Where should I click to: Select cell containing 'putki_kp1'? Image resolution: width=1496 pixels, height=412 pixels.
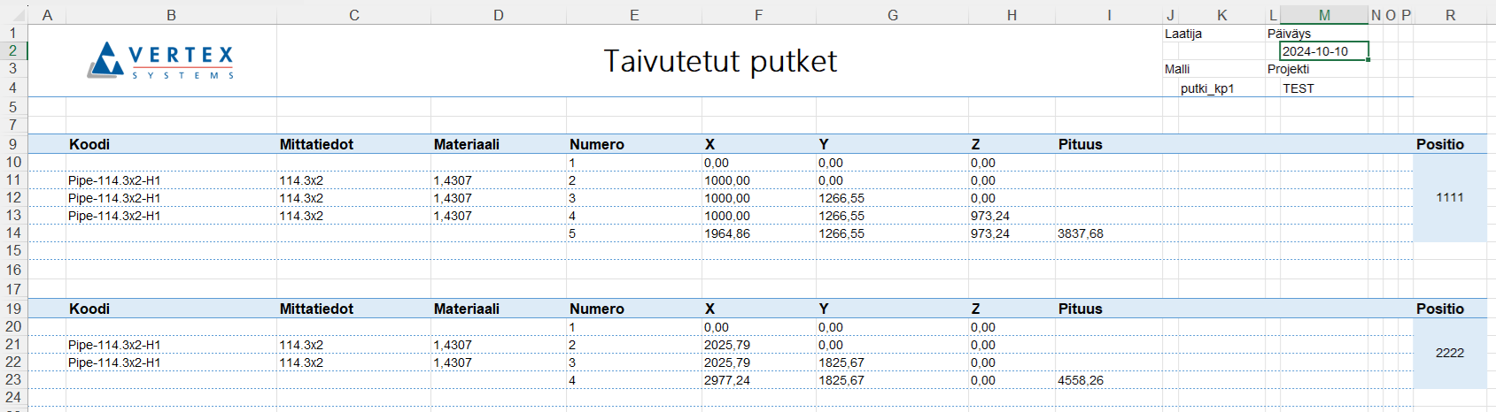pyautogui.click(x=1207, y=88)
